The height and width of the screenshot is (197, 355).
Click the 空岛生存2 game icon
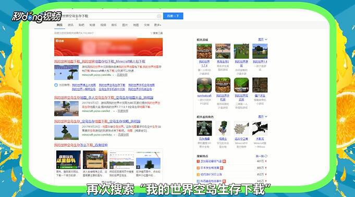pos(223,51)
